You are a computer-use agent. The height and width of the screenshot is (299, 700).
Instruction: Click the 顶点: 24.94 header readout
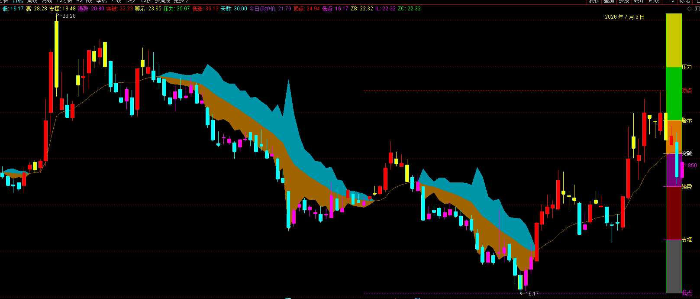(306, 9)
